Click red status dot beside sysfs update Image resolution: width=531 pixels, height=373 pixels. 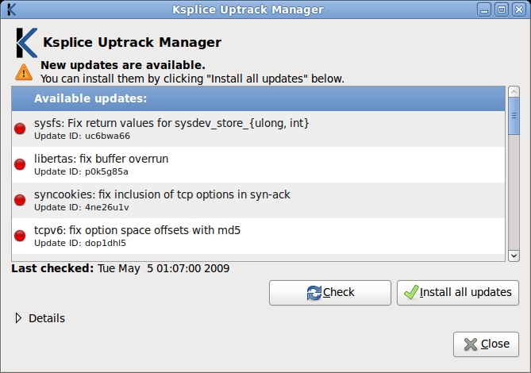[21, 129]
